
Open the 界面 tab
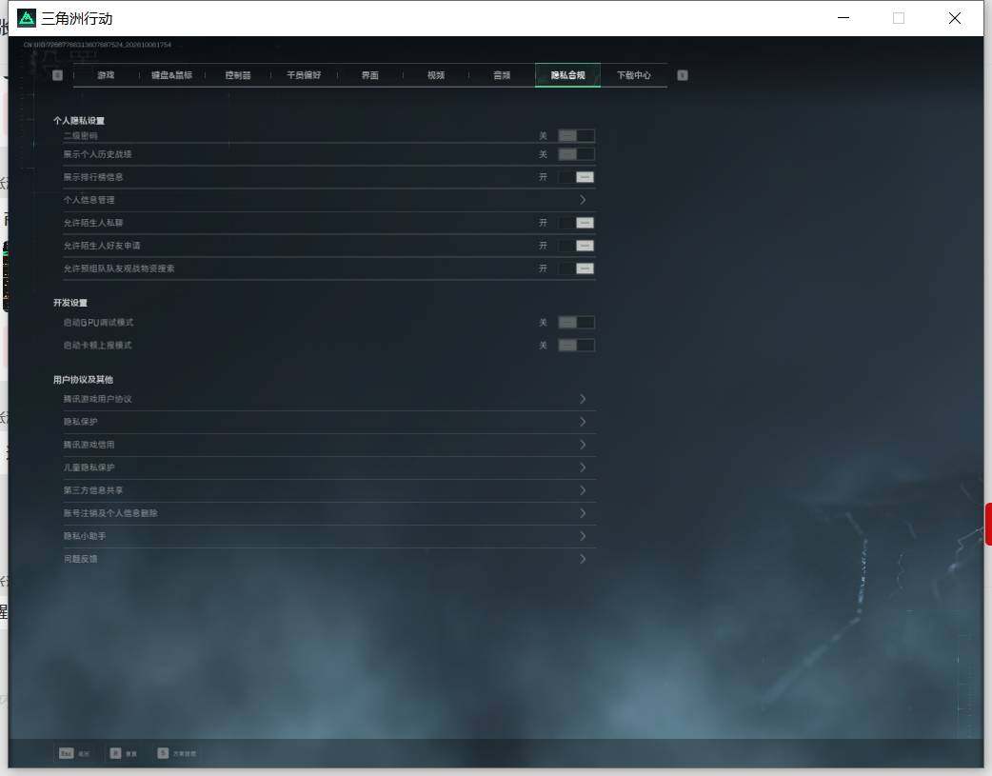tap(370, 75)
